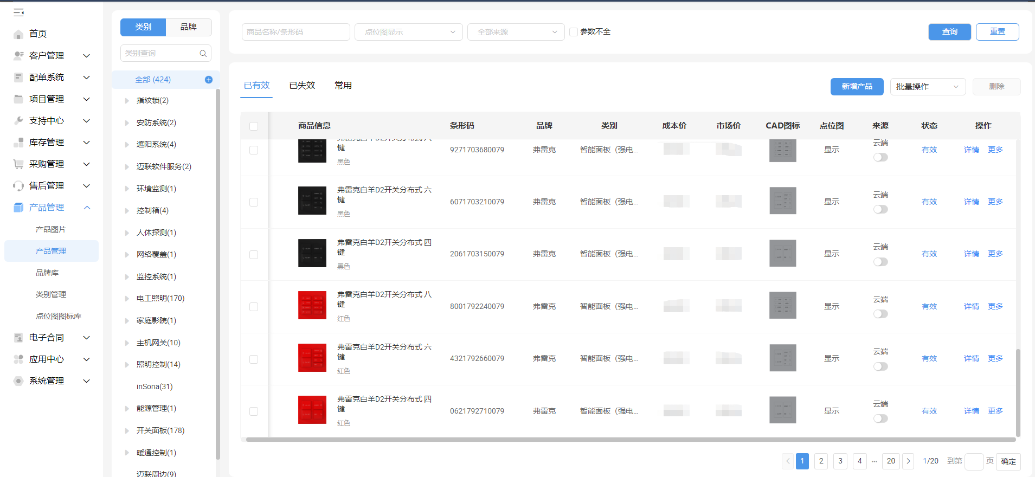Viewport: 1035px width, 477px height.
Task: Click the 首页 home icon
Action: click(x=18, y=34)
